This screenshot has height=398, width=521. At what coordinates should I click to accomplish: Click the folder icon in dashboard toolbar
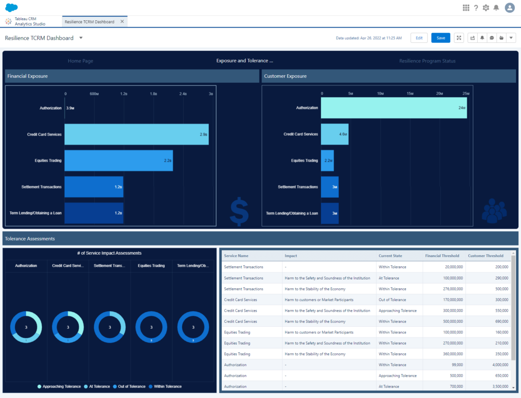tap(501, 38)
